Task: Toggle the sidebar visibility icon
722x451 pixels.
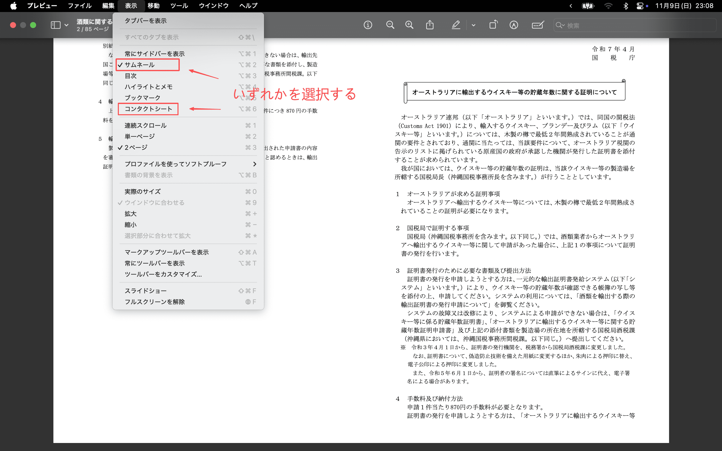Action: pos(55,25)
